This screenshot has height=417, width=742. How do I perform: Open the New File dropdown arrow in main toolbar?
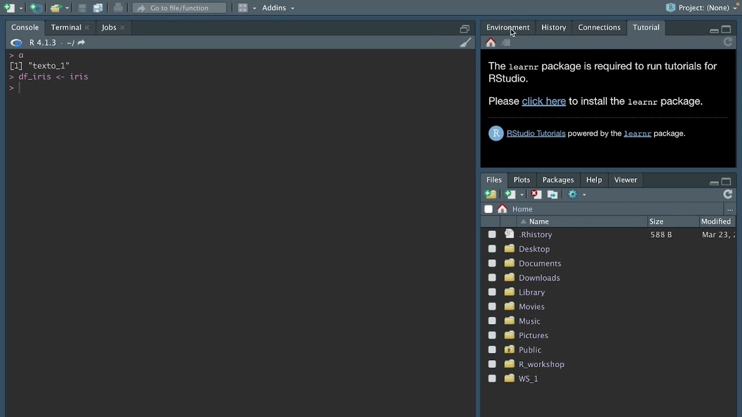(21, 8)
